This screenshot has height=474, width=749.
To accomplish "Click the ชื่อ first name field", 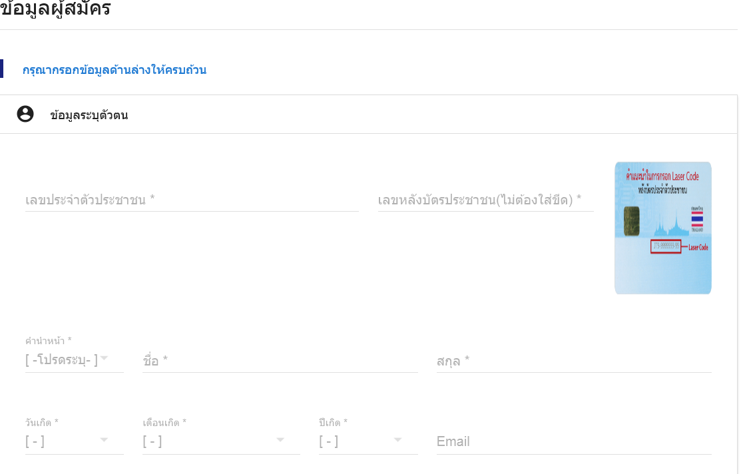I will coord(280,361).
